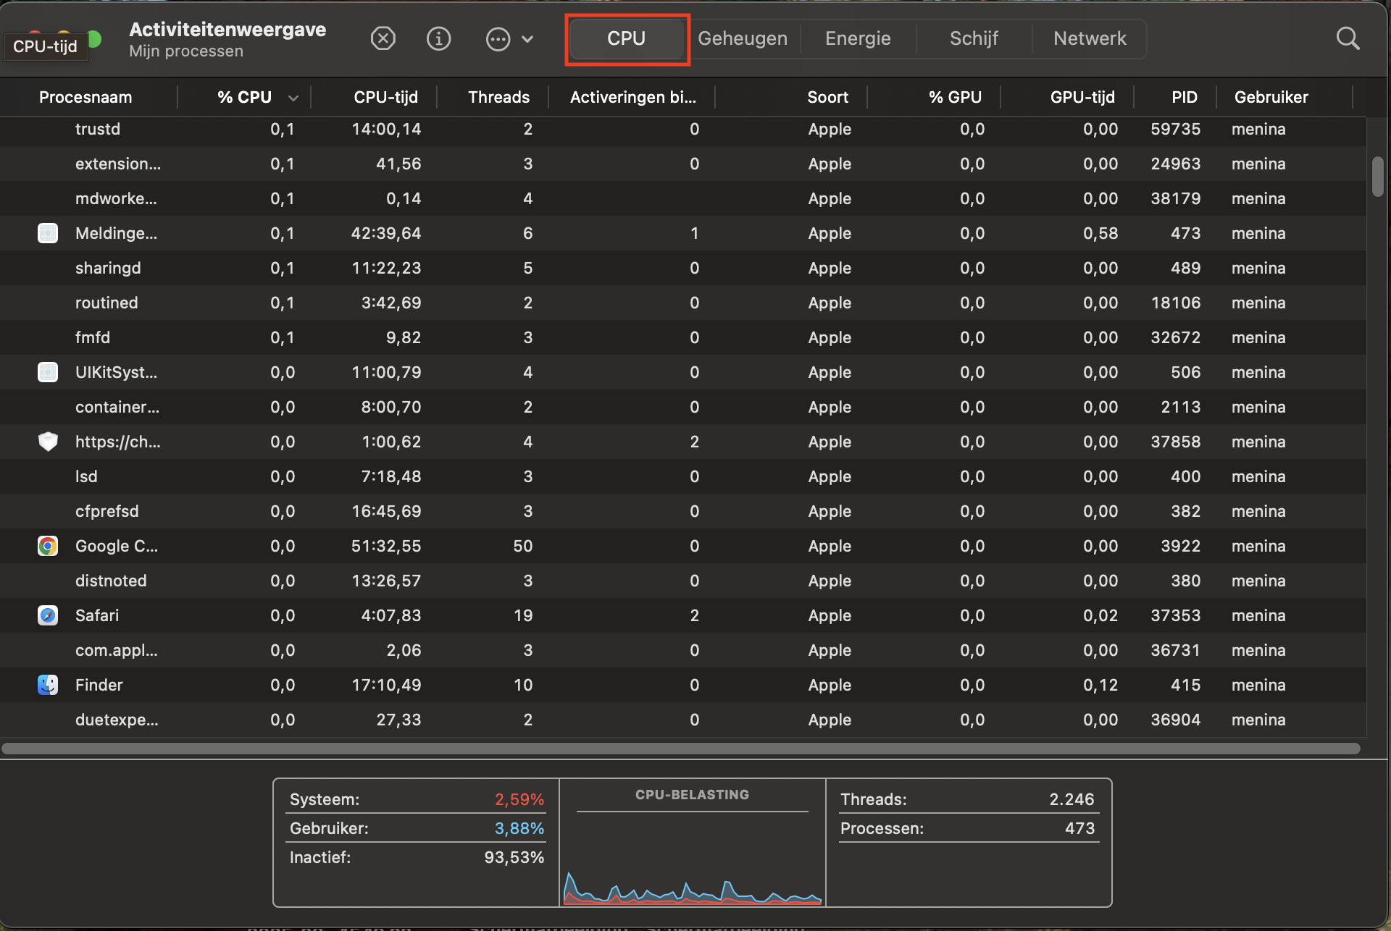
Task: Click the stop process X icon
Action: [383, 38]
